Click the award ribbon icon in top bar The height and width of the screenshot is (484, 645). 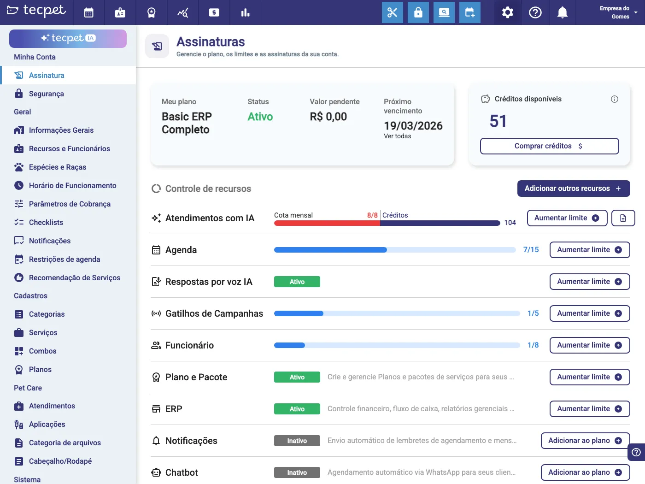pos(152,12)
